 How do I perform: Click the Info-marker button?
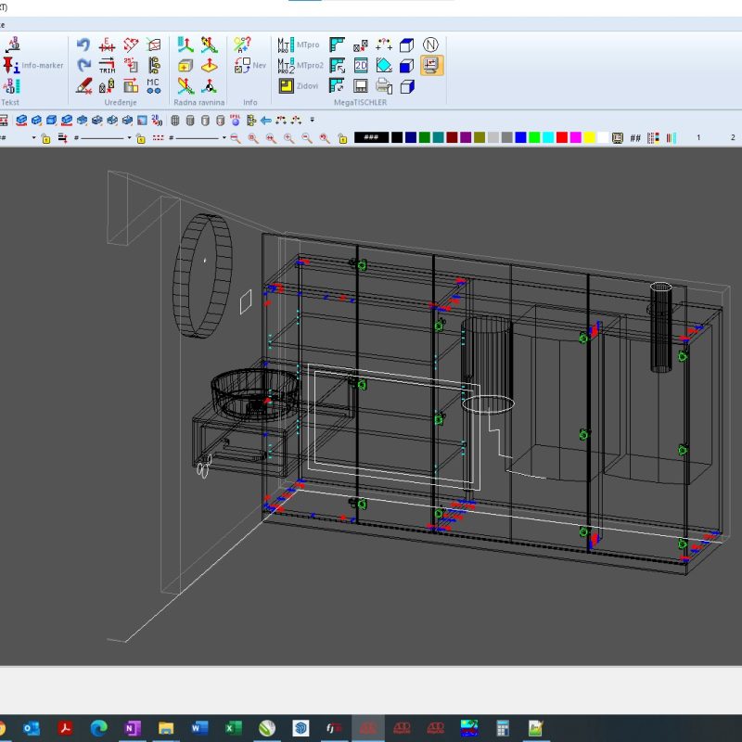click(x=33, y=65)
